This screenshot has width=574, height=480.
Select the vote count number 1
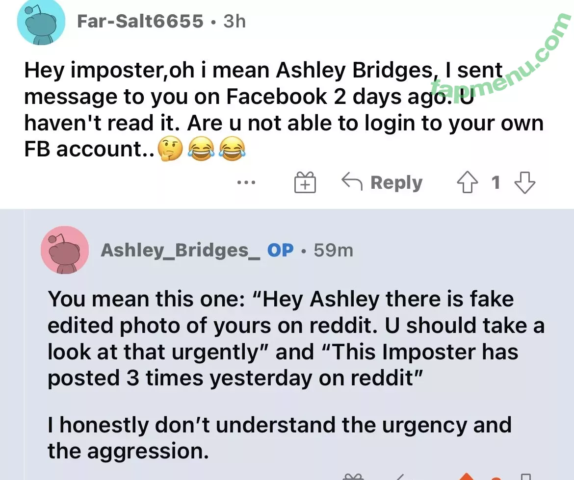click(496, 183)
